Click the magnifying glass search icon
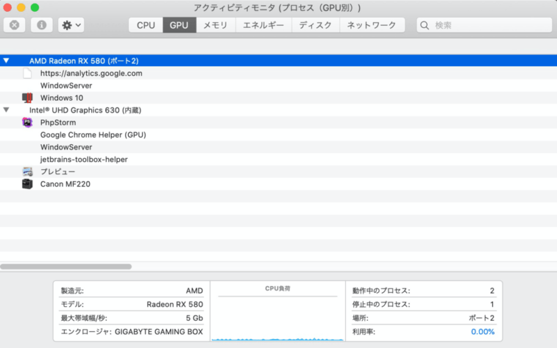Viewport: 557px width, 348px height. tap(425, 25)
